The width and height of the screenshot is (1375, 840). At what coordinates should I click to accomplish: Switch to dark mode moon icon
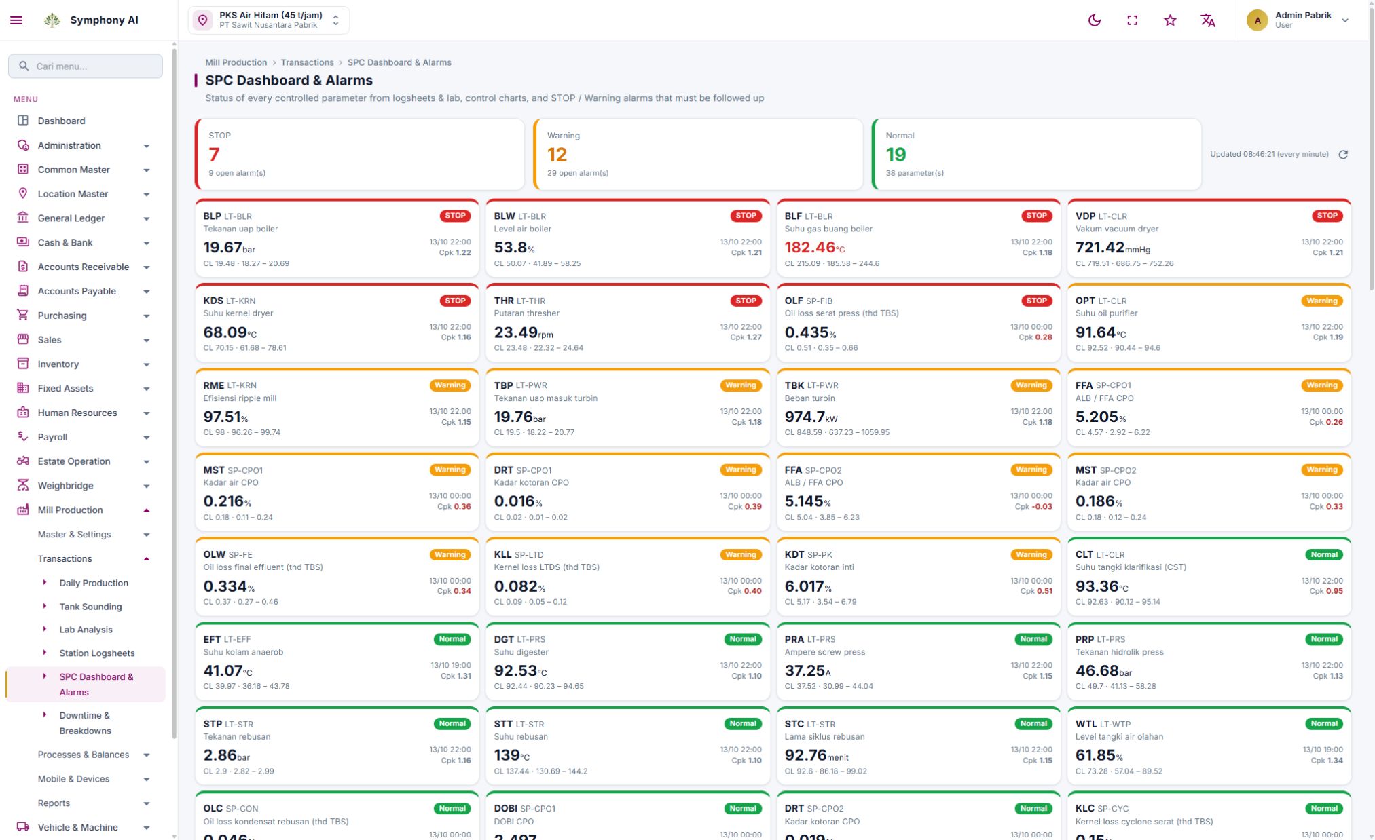[1095, 20]
